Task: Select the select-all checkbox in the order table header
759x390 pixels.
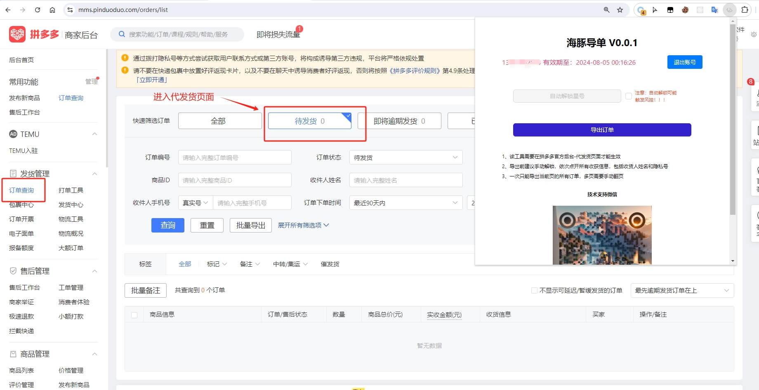Action: click(134, 314)
